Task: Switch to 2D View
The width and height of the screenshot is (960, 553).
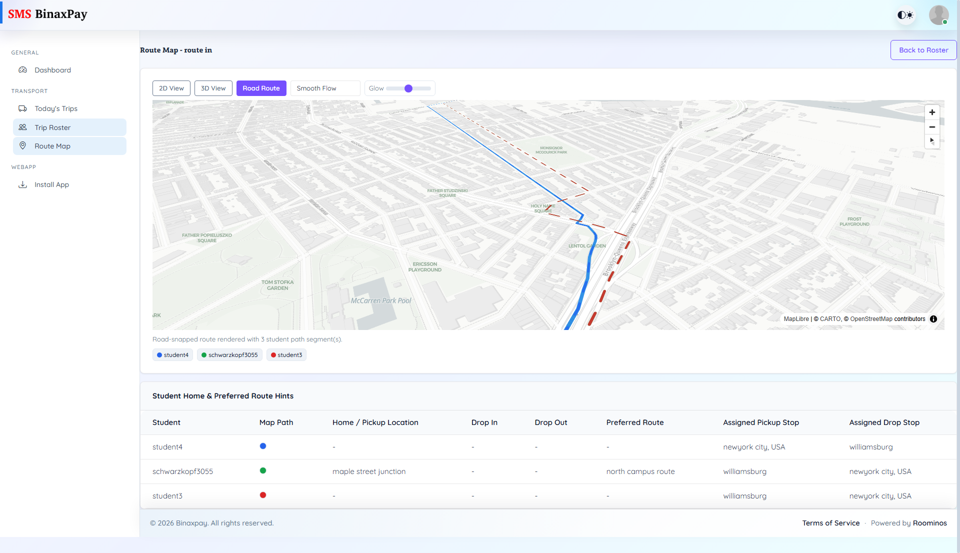Action: (171, 88)
